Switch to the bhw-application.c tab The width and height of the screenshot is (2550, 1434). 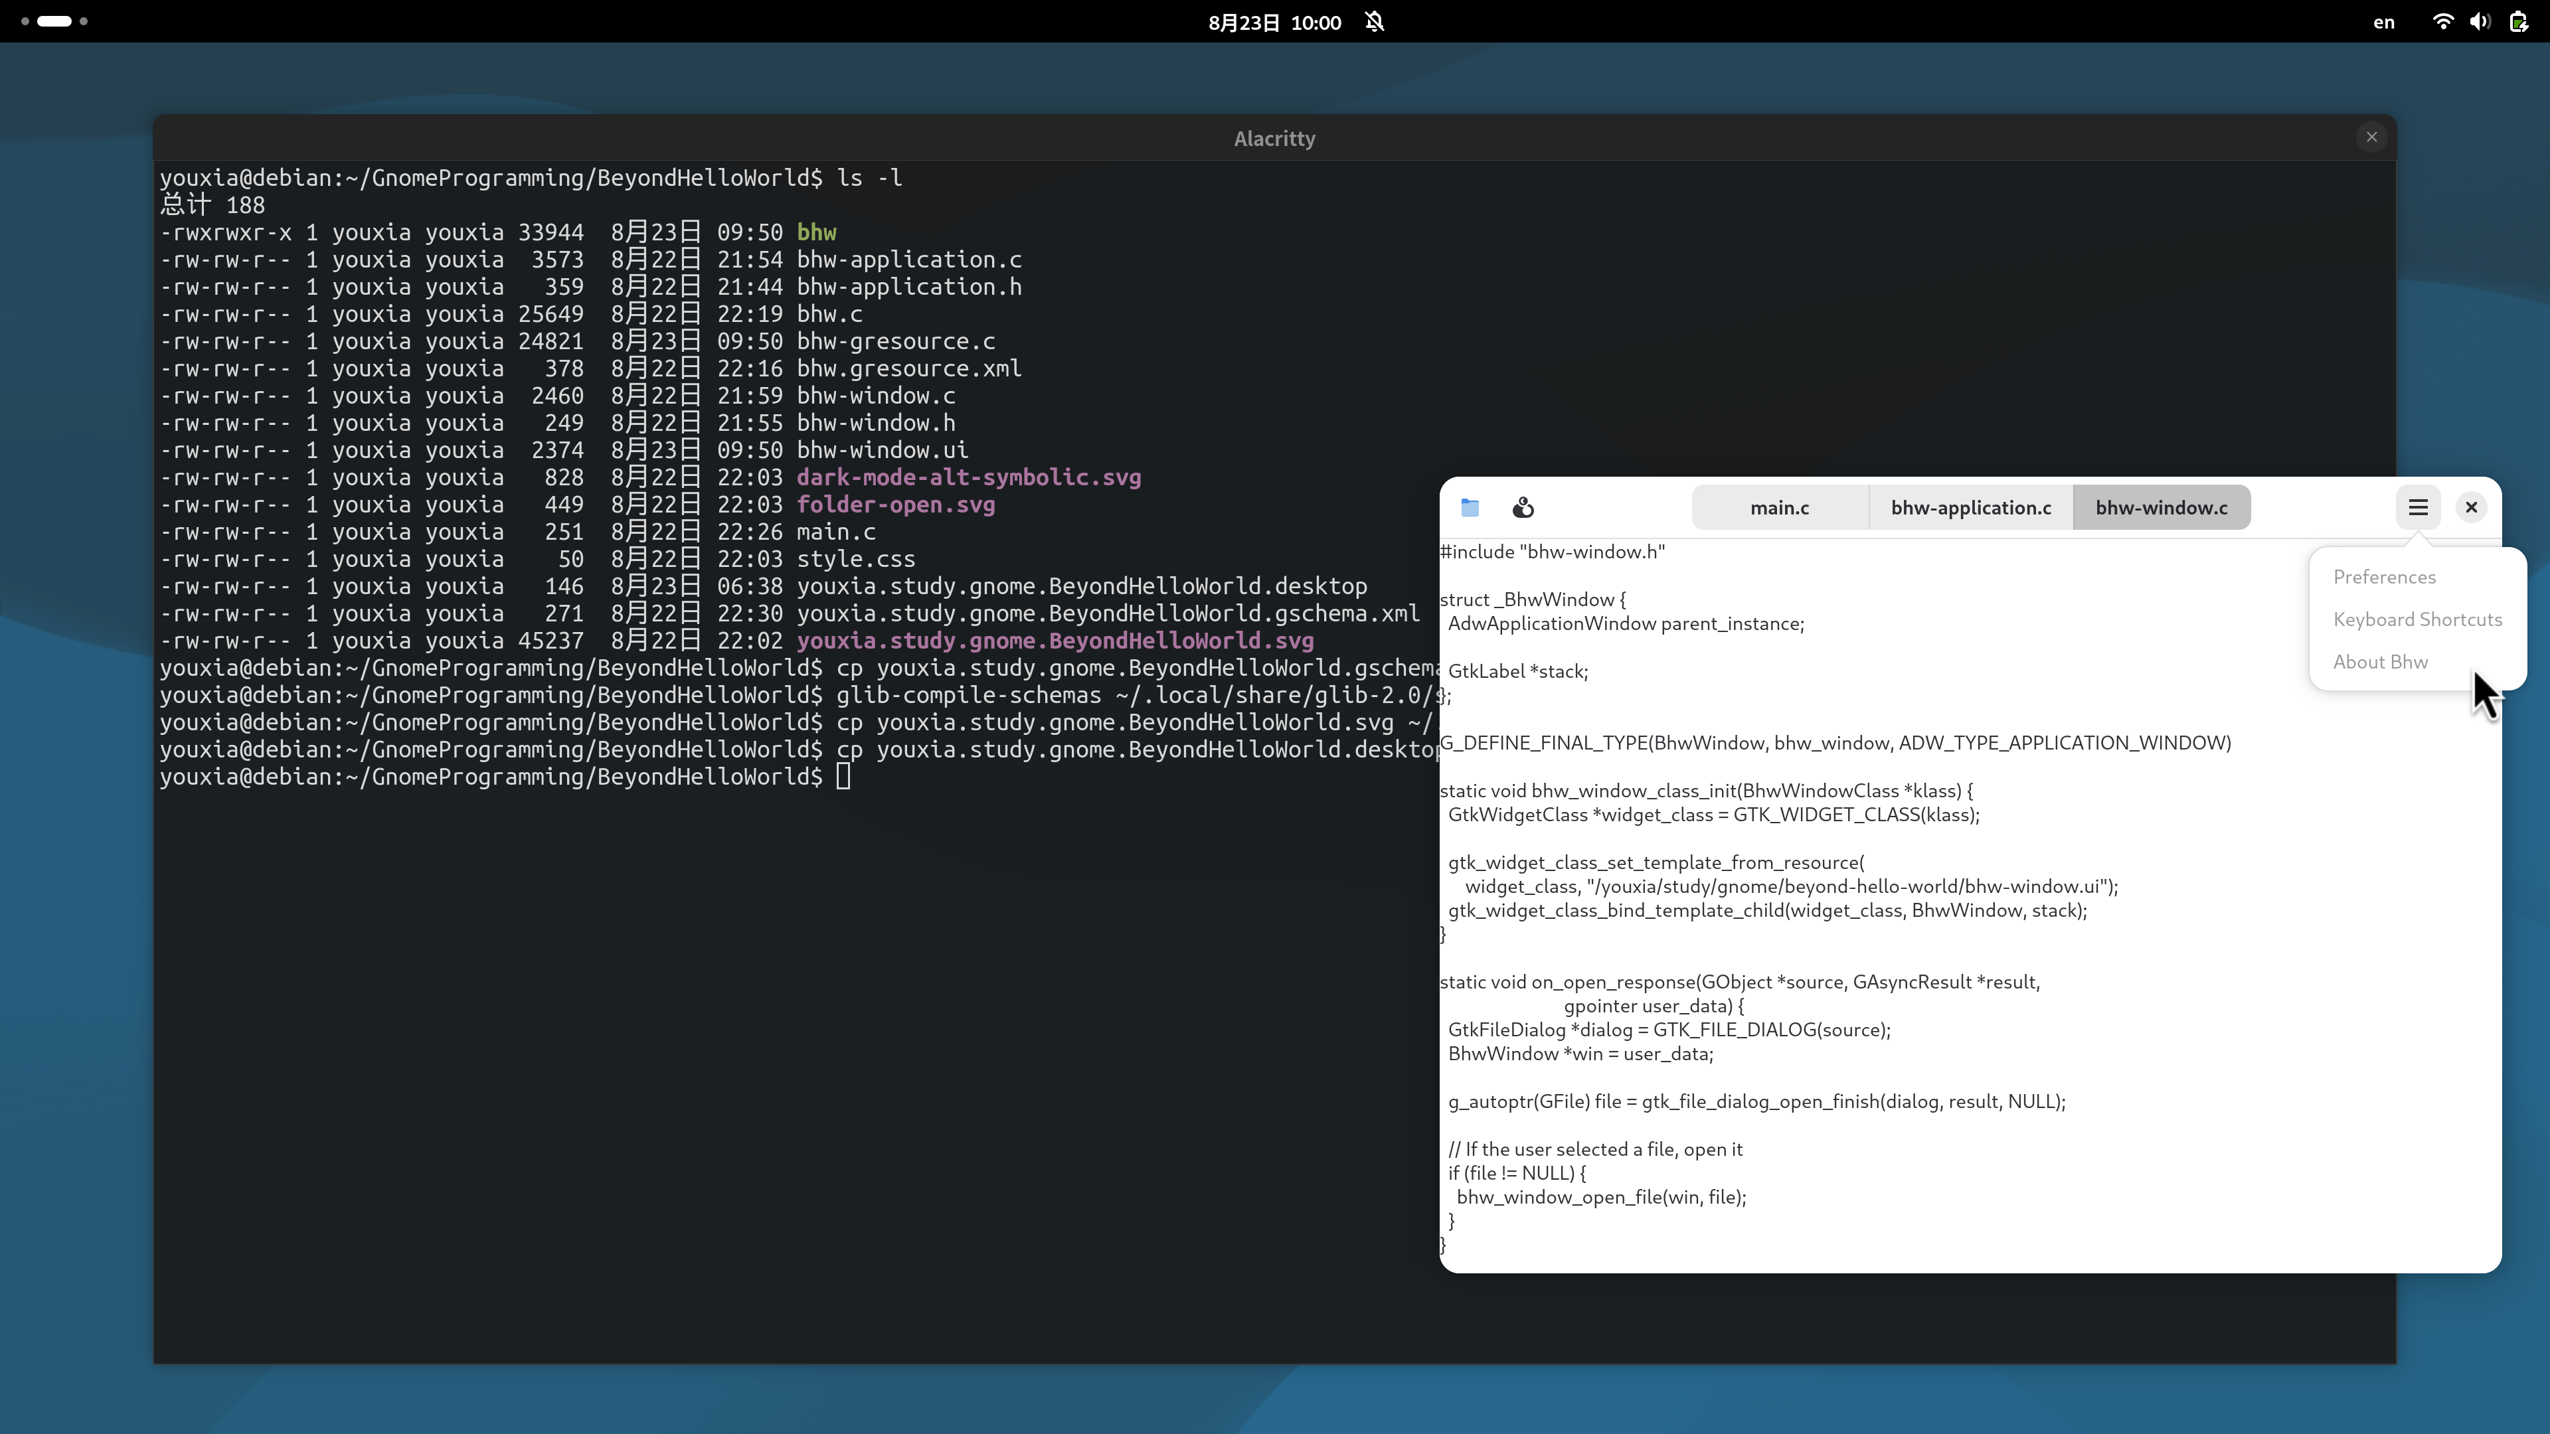1970,507
